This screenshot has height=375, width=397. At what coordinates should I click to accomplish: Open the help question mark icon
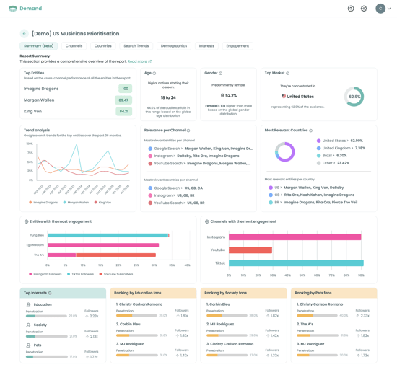tap(351, 9)
